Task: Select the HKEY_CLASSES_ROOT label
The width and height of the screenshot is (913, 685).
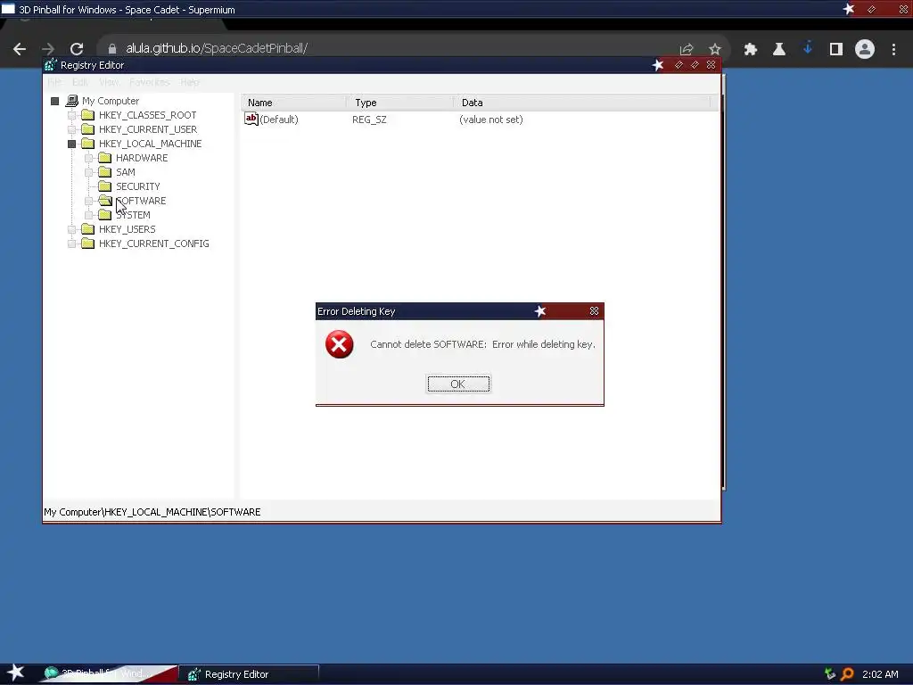Action: click(147, 115)
